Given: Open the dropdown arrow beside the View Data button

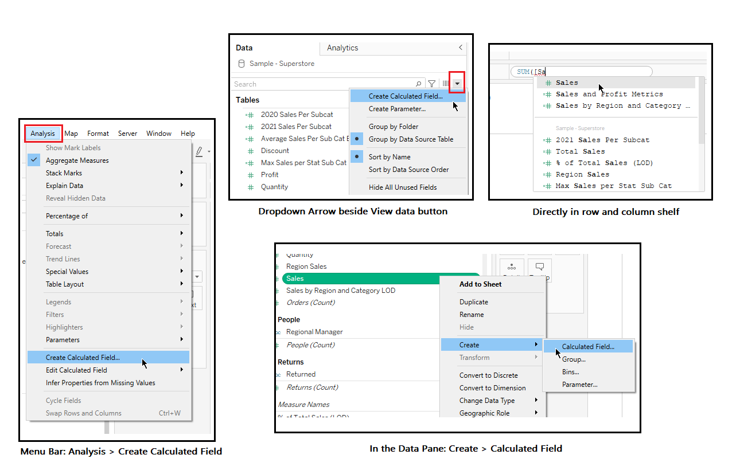Looking at the screenshot, I should (x=456, y=83).
